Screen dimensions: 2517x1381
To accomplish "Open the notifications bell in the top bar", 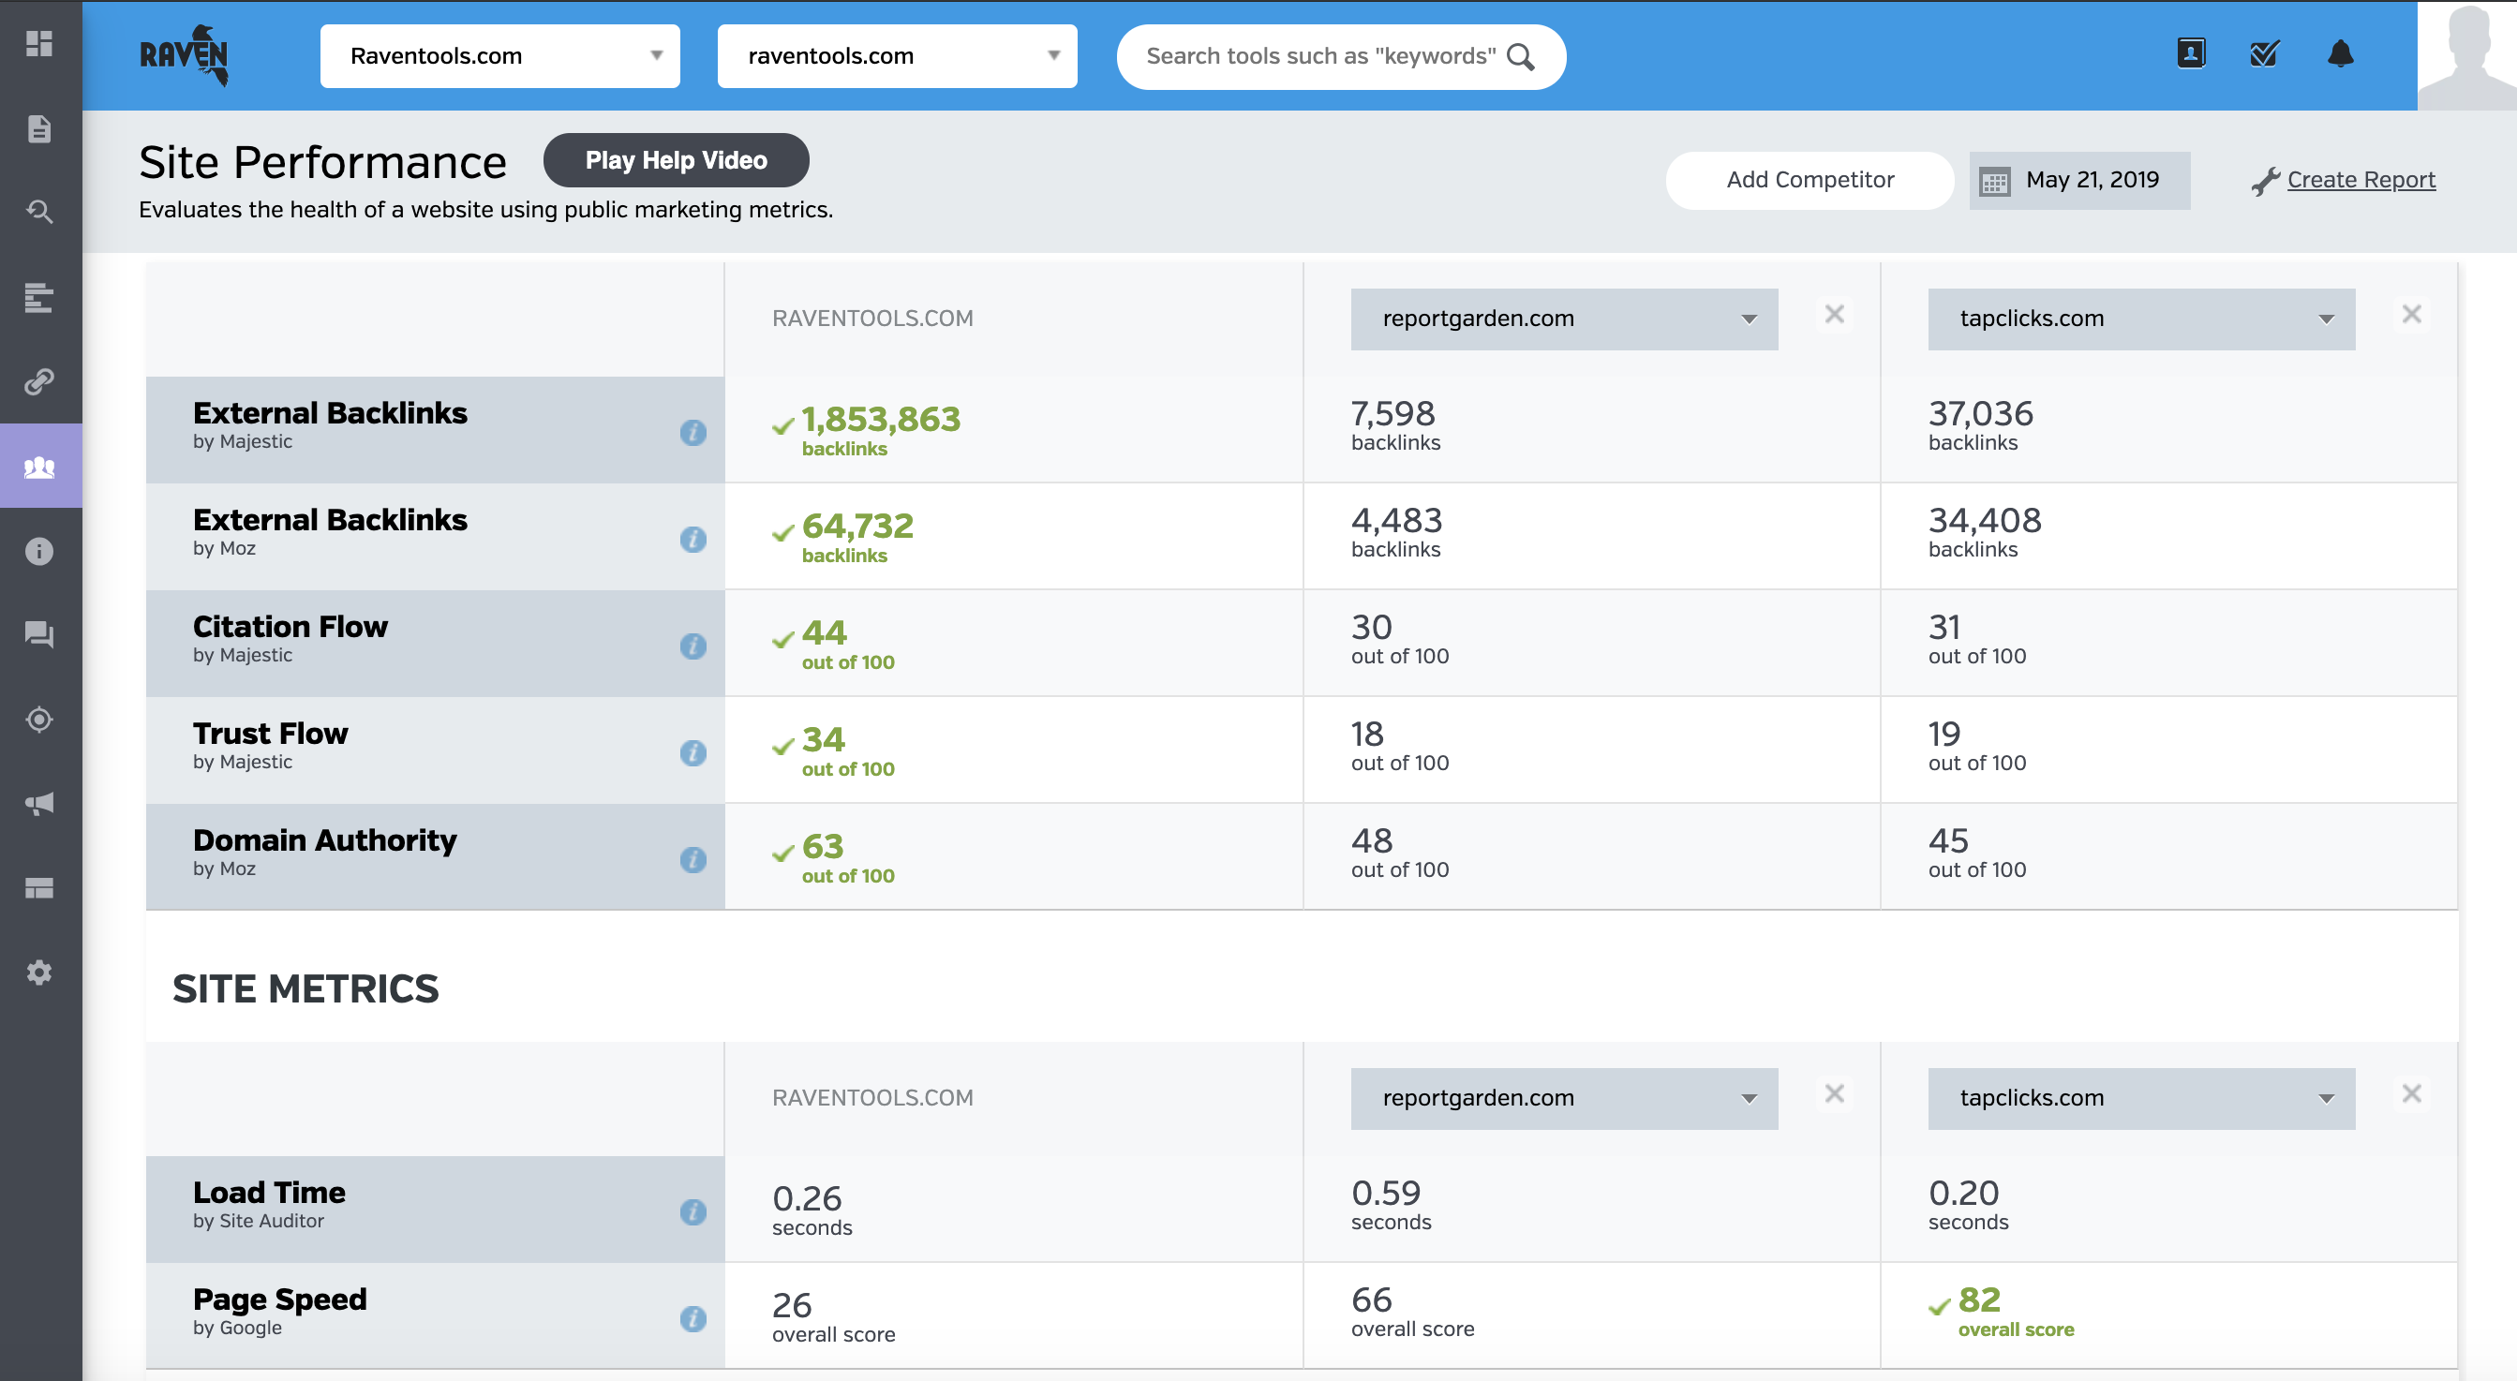I will pyautogui.click(x=2343, y=53).
